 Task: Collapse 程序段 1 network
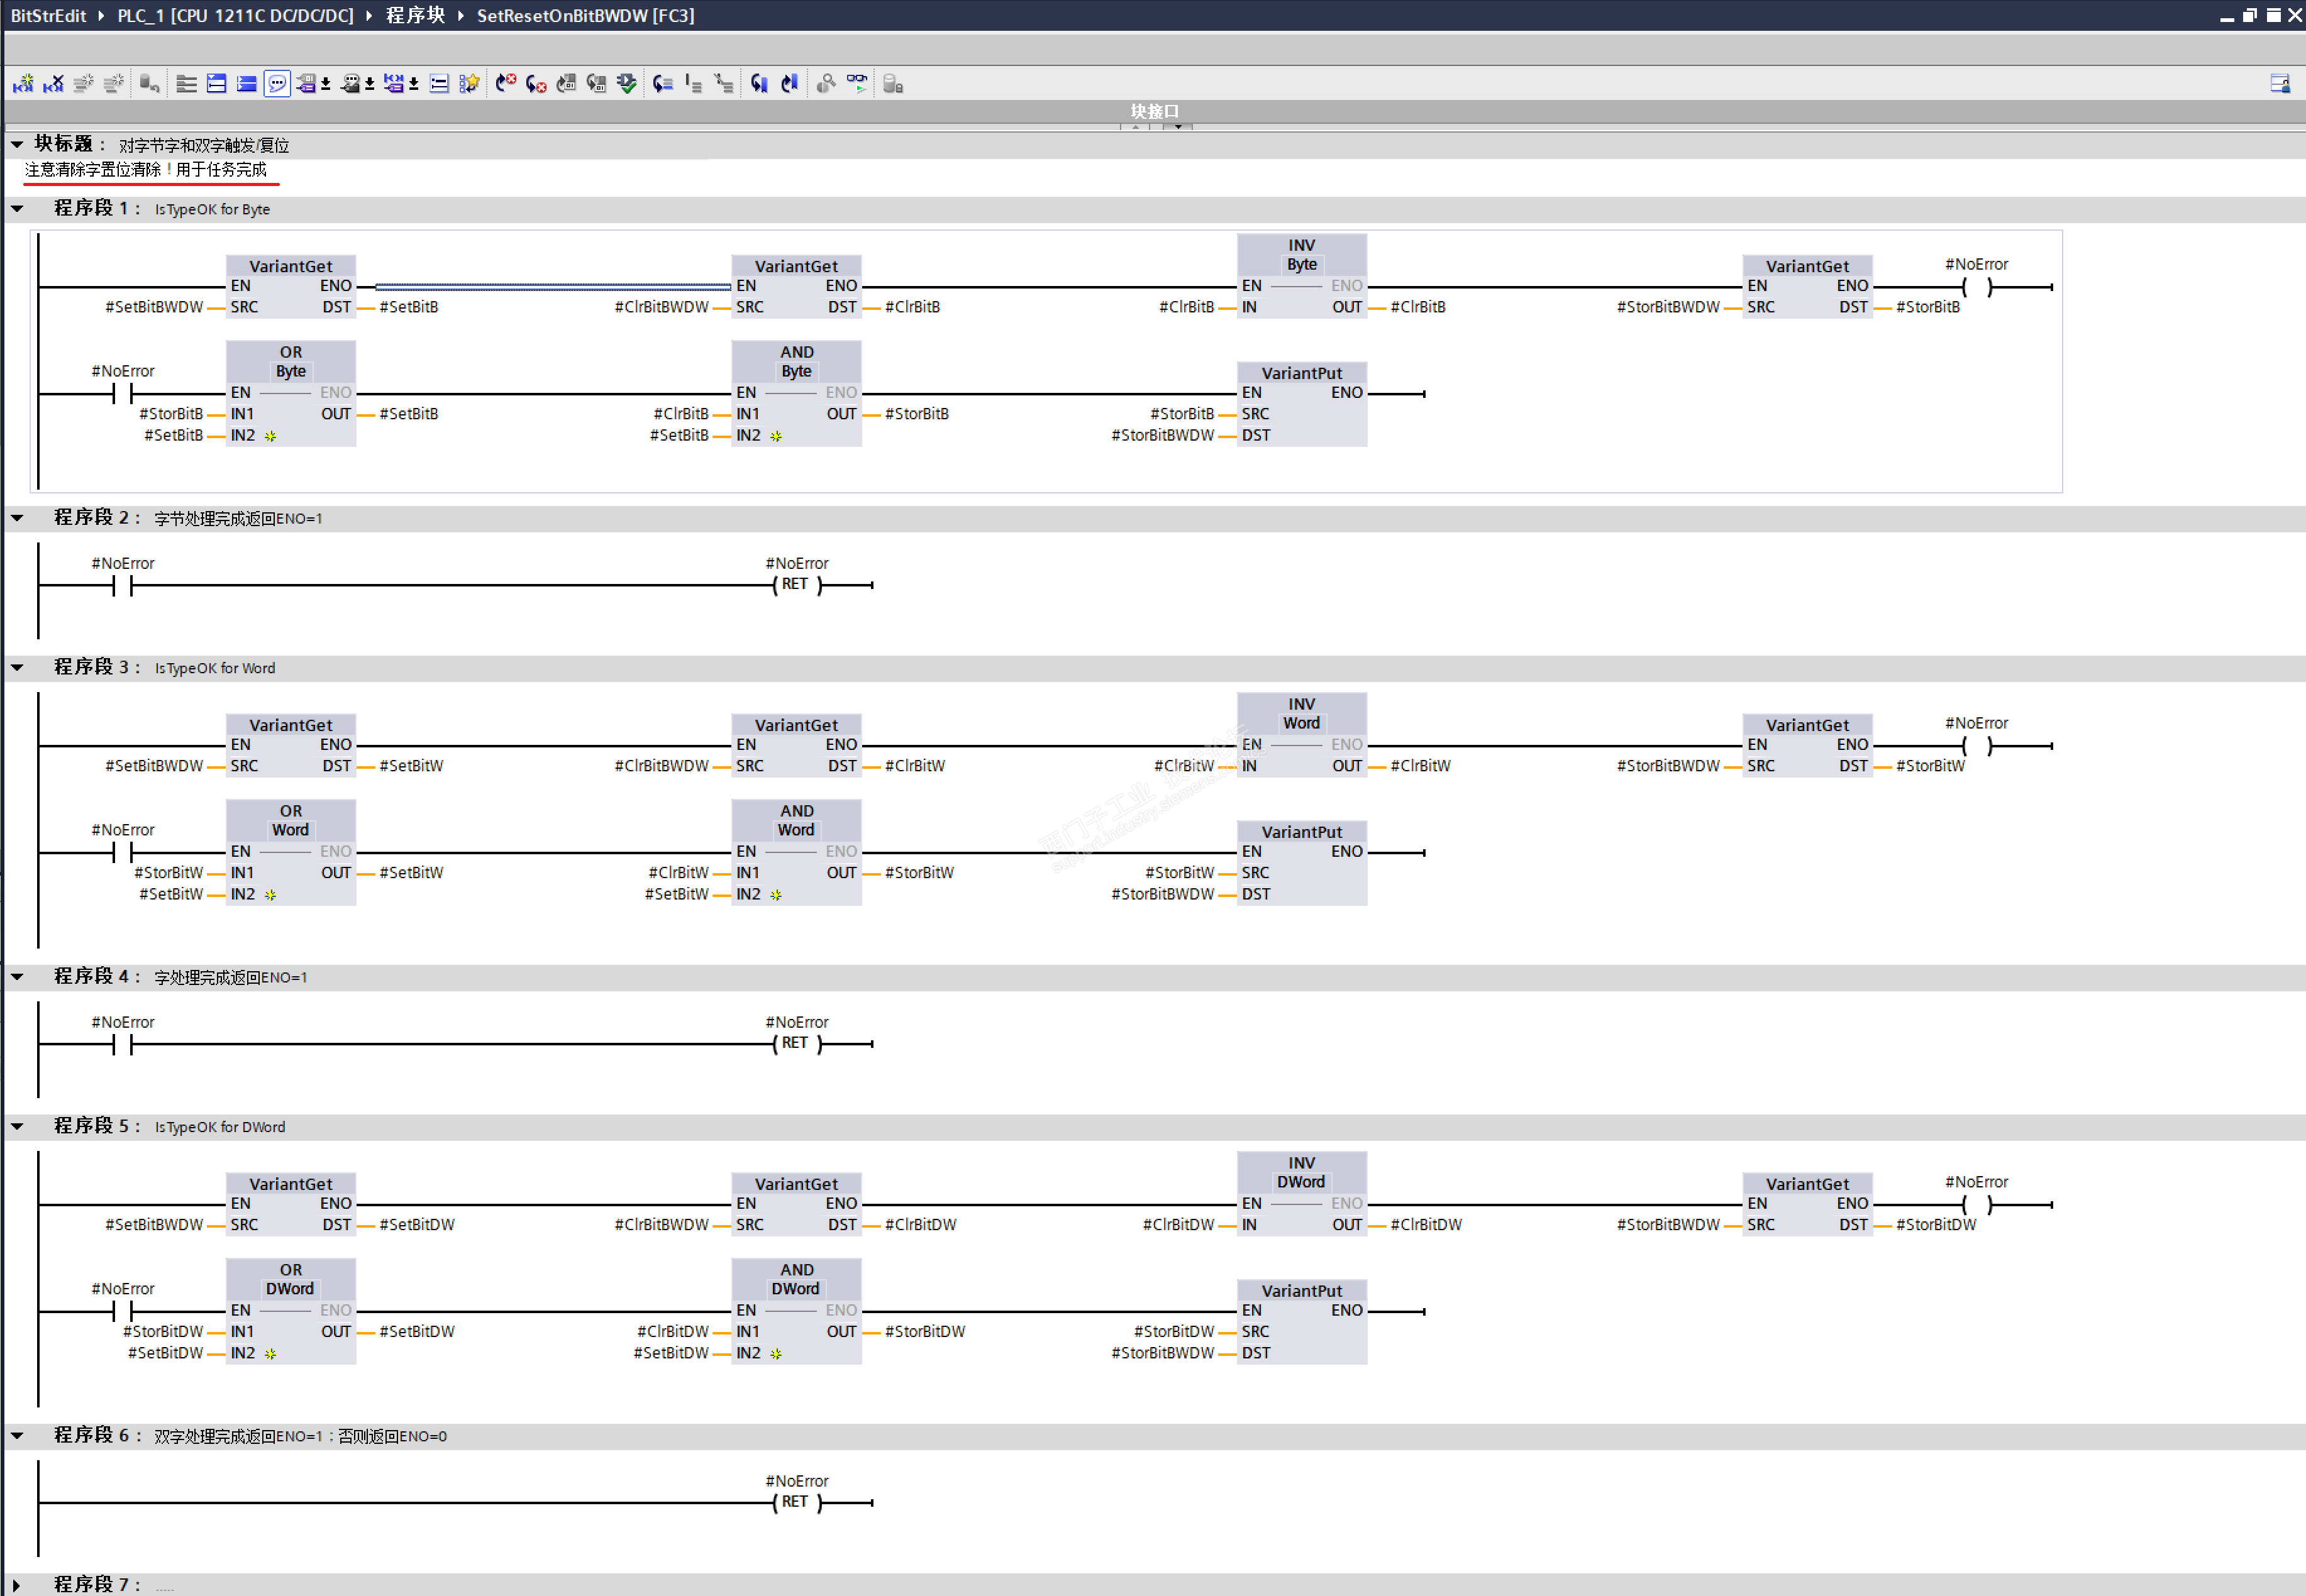pos(17,209)
